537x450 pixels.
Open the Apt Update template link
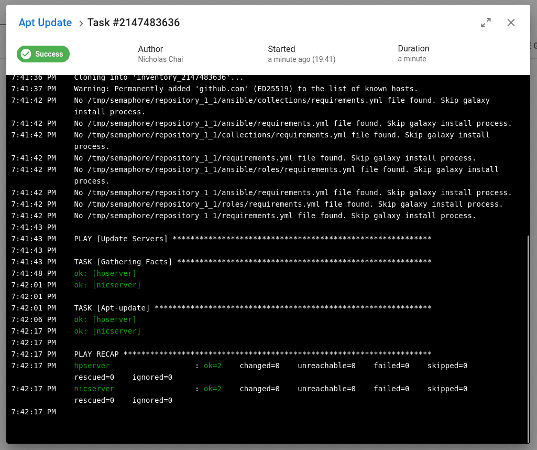[x=45, y=23]
